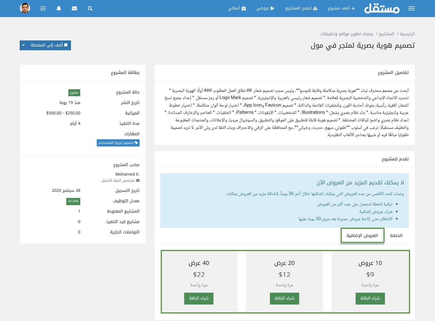Buy the 10 offers package for $9
This screenshot has width=435, height=321.
click(x=370, y=298)
